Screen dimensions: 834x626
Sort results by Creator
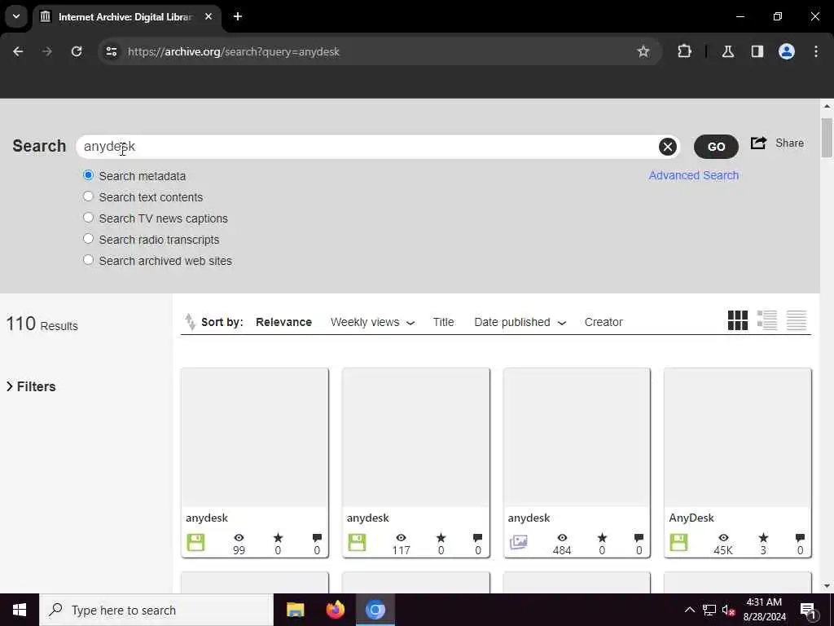click(x=604, y=322)
